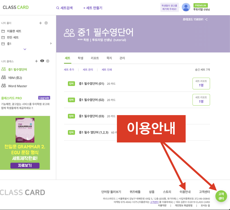Select the 관리 tab
Image resolution: width=230 pixels, height=210 pixels.
pos(122,58)
